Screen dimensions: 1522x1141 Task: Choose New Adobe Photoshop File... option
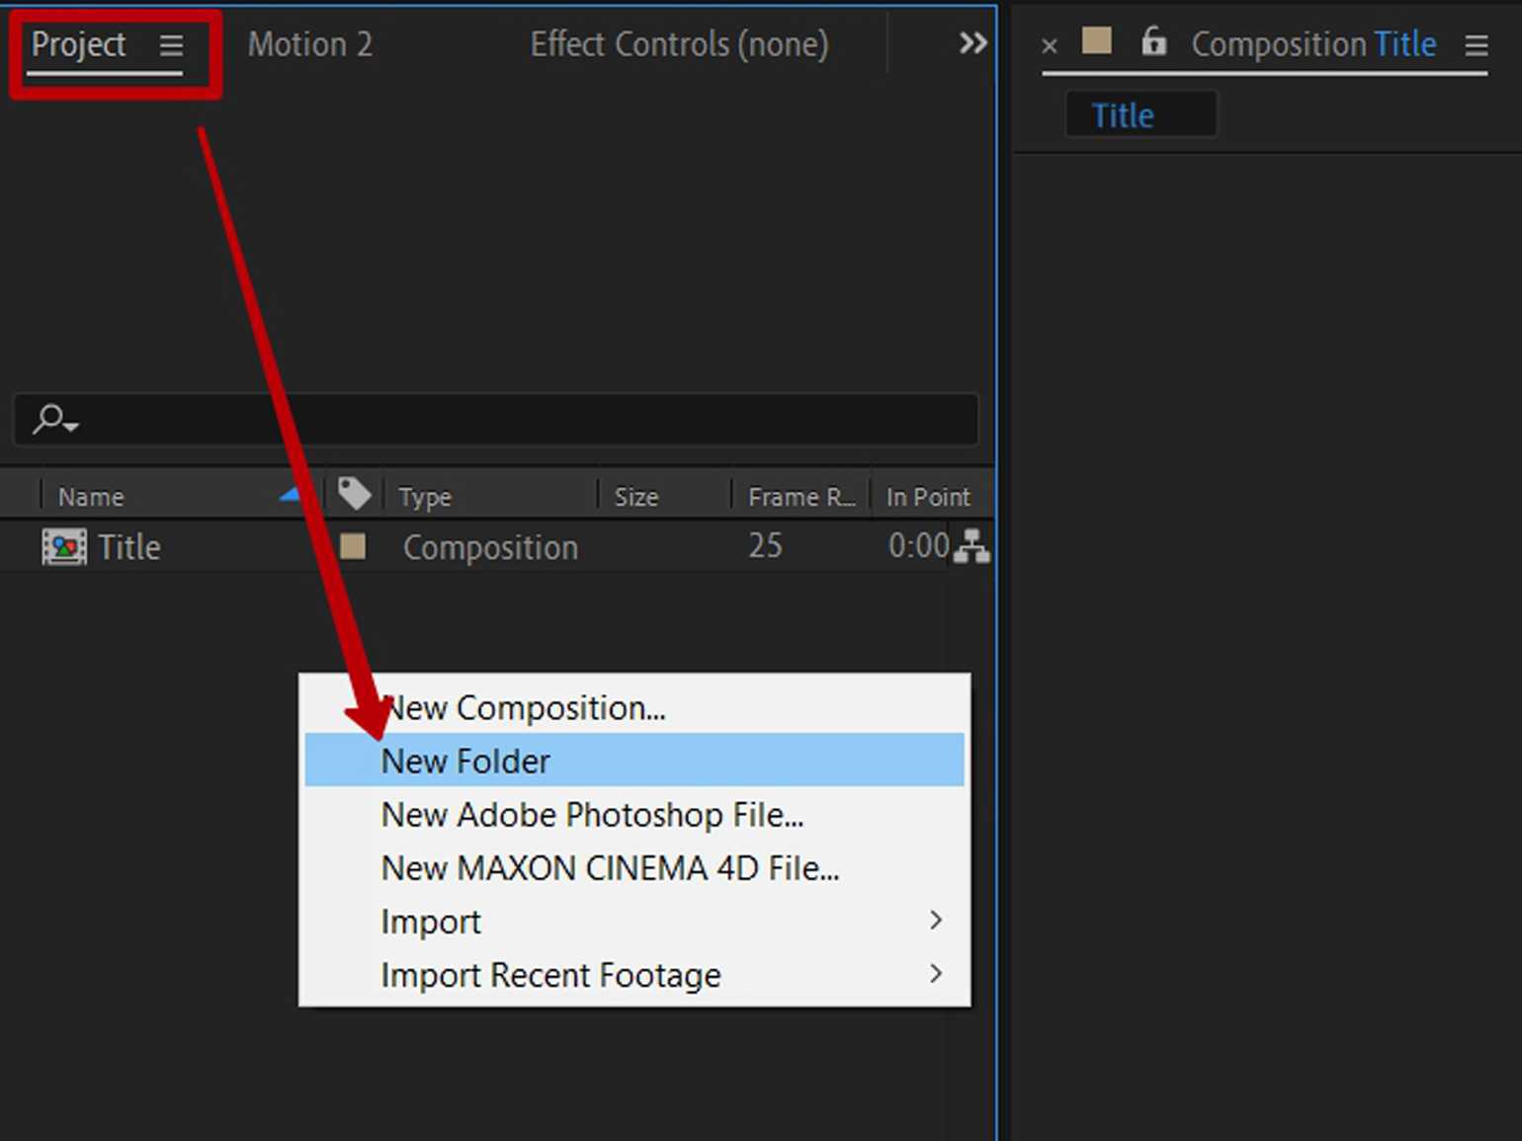(x=592, y=815)
